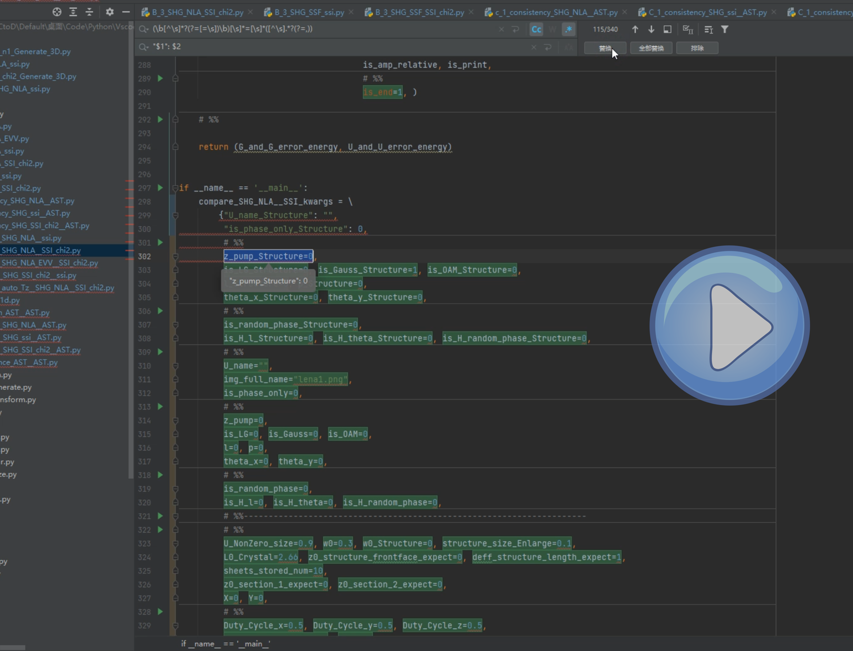Collapse the code fold at line 297
Viewport: 853px width, 651px height.
175,188
